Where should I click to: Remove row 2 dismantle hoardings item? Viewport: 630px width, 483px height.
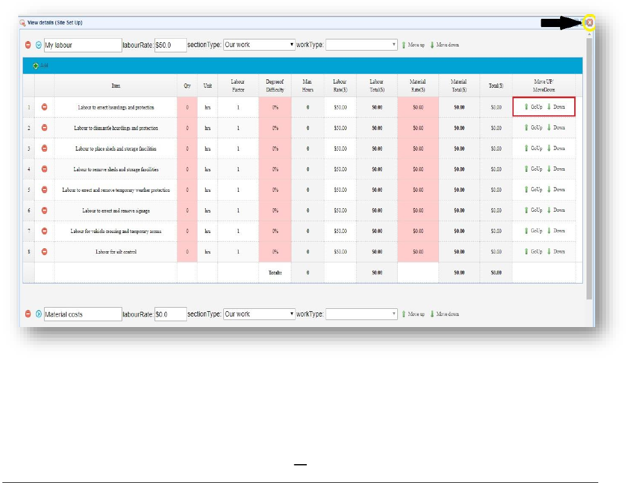click(45, 128)
